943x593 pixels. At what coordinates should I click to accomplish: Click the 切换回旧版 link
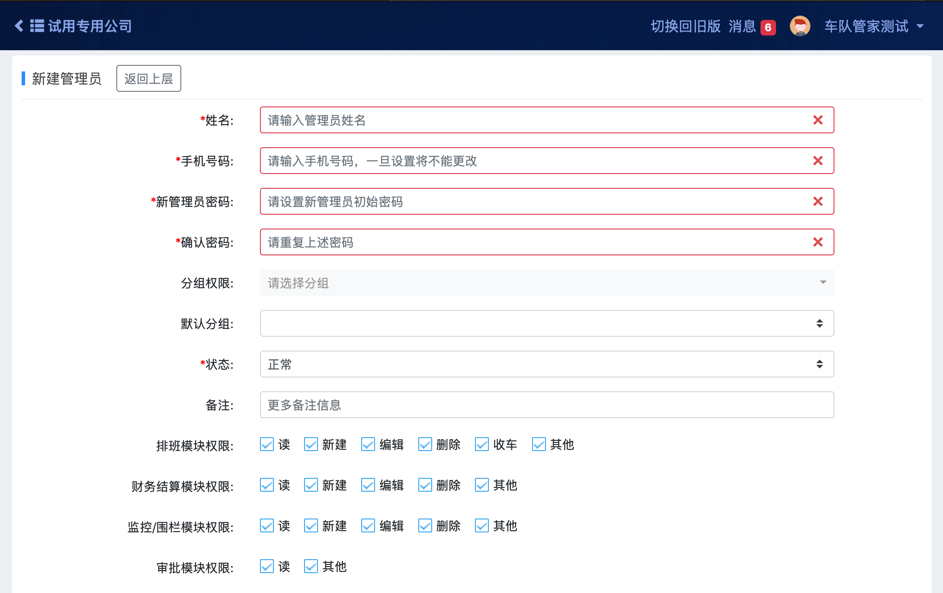(x=686, y=26)
